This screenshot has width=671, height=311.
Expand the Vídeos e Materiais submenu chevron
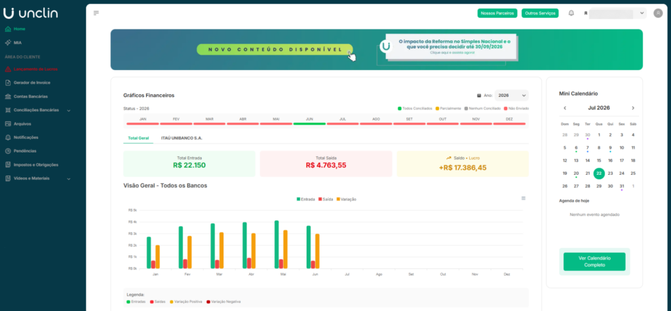[68, 179]
